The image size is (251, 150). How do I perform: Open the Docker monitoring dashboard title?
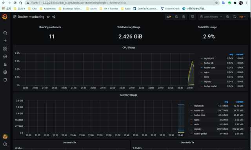click(x=31, y=17)
